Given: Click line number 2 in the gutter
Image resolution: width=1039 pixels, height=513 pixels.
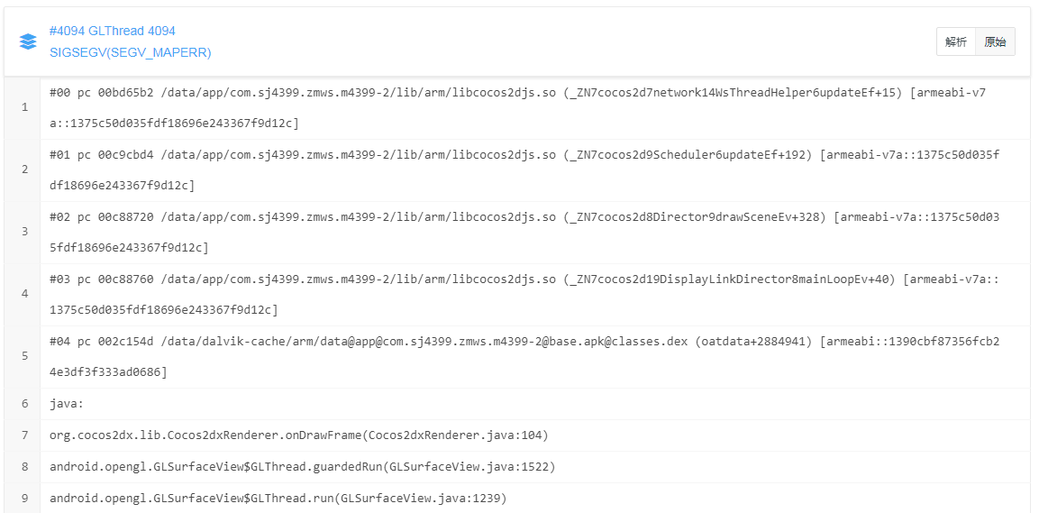Looking at the screenshot, I should 24,169.
